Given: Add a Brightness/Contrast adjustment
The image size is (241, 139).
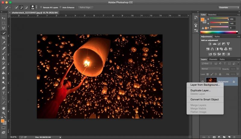Looking at the screenshot, I should point(210,44).
